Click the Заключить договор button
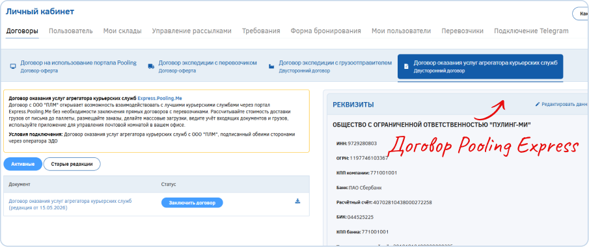Screen dimensions: 589x247 click(192, 203)
